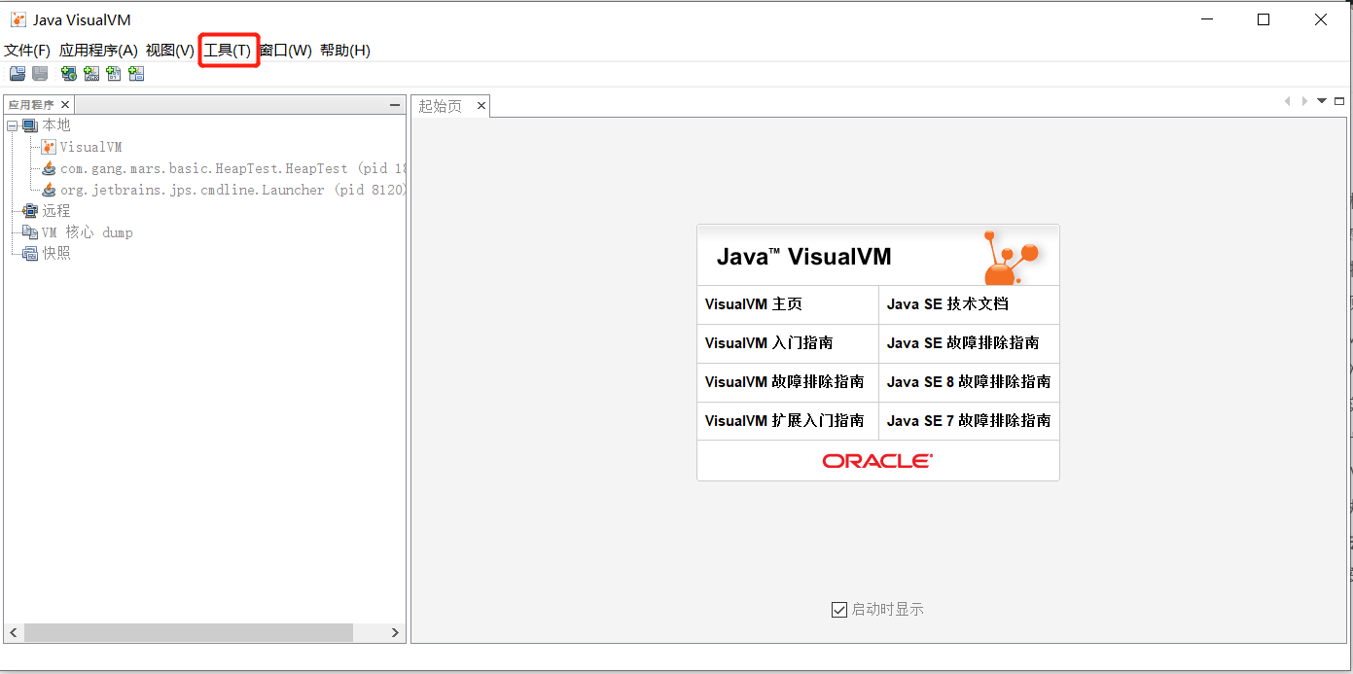Viewport: 1353px width, 674px height.
Task: Open the Java SE 7 故障排除指南 link
Action: (x=969, y=421)
